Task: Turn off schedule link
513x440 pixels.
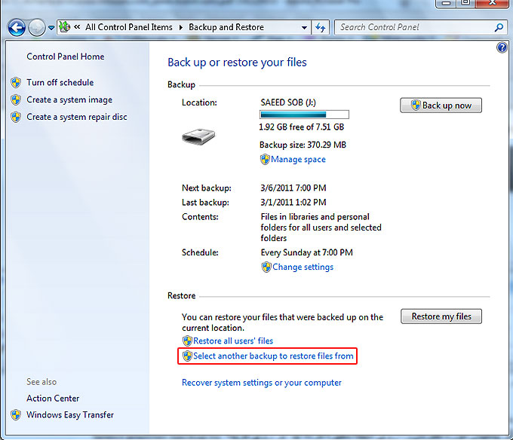Action: coord(60,82)
